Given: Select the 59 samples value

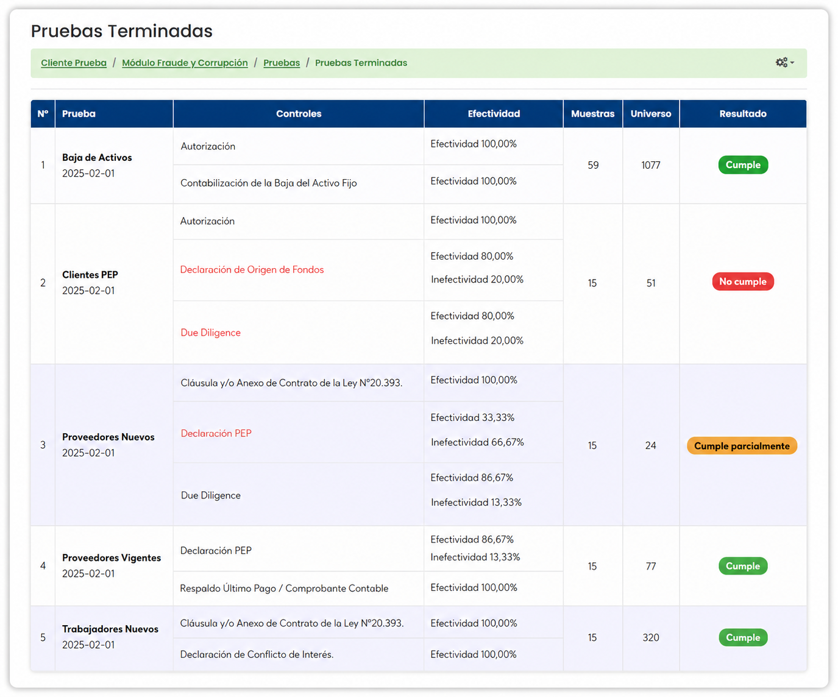Looking at the screenshot, I should pyautogui.click(x=593, y=165).
